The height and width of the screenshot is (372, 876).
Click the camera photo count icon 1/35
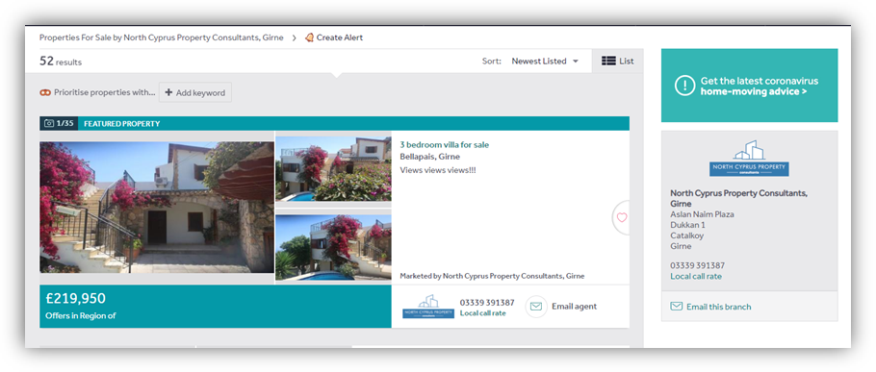[x=48, y=123]
